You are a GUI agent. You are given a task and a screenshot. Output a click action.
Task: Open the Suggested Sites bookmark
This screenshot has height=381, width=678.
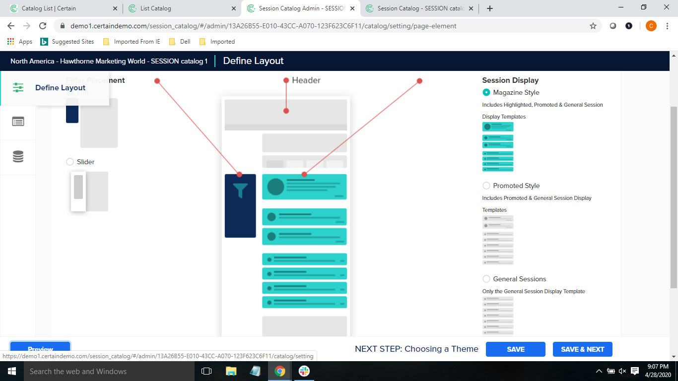(x=67, y=42)
